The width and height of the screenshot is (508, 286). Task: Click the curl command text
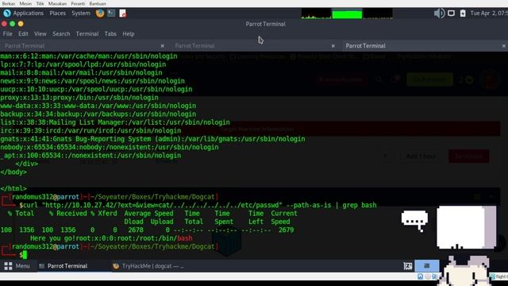coord(199,205)
